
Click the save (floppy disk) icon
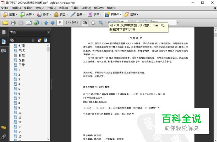(21, 23)
